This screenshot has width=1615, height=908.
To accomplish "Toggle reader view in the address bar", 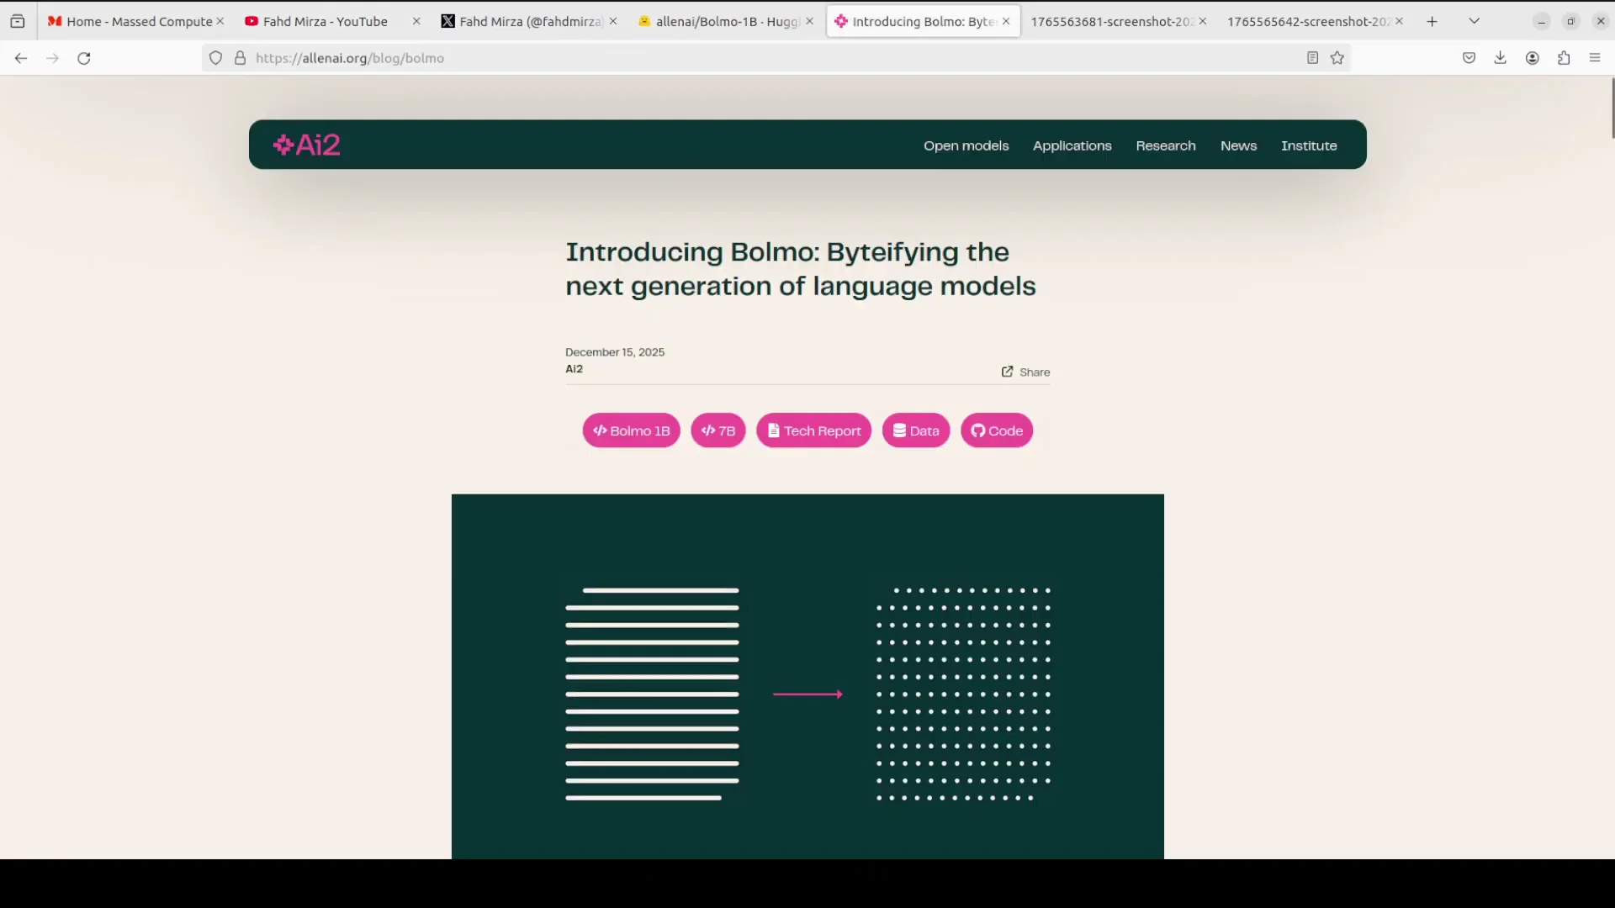I will [x=1312, y=58].
